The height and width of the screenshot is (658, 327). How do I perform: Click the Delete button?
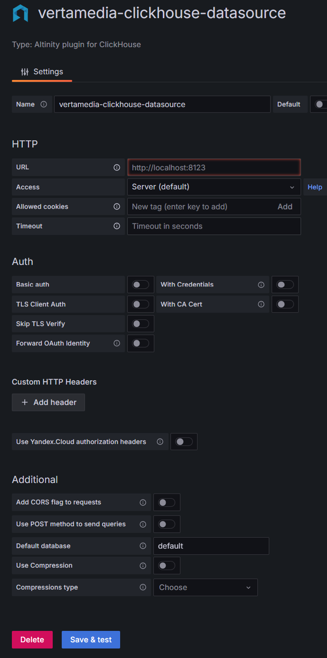click(32, 639)
